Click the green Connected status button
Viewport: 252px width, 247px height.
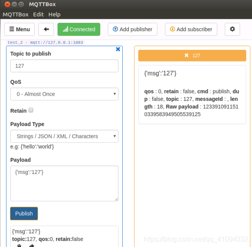pyautogui.click(x=79, y=29)
